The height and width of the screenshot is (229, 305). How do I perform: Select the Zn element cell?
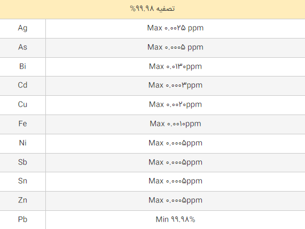(23, 201)
